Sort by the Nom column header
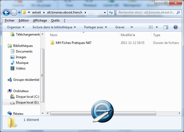Screen dimensions: 184x132 [x=54, y=35]
